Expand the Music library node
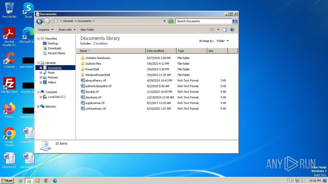The width and height of the screenshot is (328, 184). tap(41, 73)
